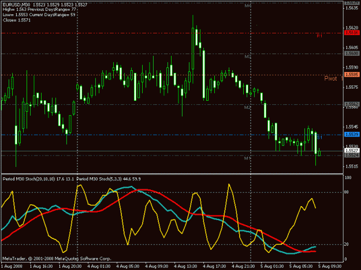Viewport: 361px width, 270px height.
Task: Click the 4 Aug 21:30 time label
Action: pyautogui.click(x=243, y=266)
